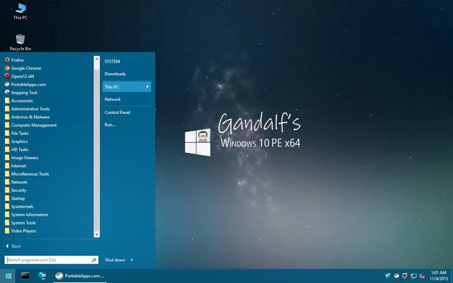The height and width of the screenshot is (283, 453).
Task: Open the network globe taskbar icon
Action: [42, 276]
